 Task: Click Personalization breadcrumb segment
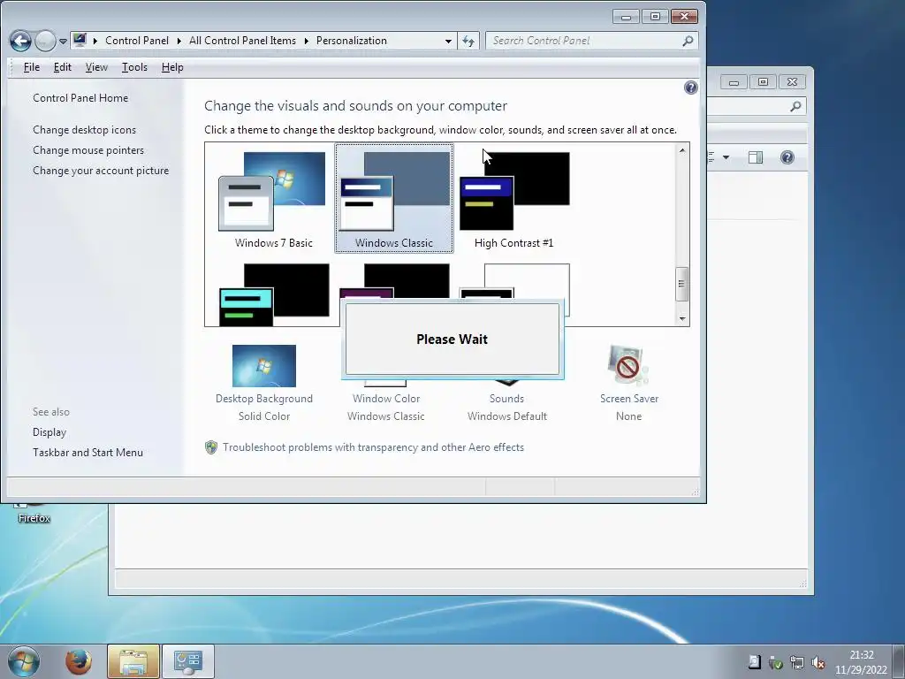(x=352, y=41)
